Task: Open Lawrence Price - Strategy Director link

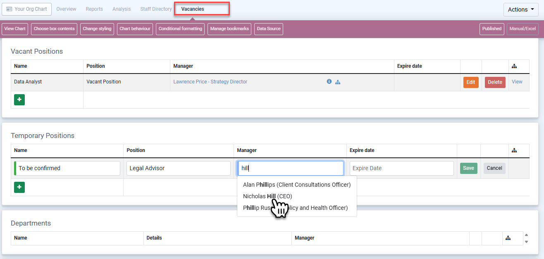Action: pos(210,82)
